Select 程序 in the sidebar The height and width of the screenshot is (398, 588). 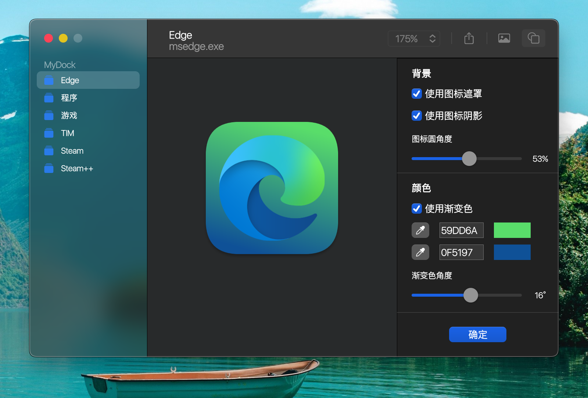point(88,98)
